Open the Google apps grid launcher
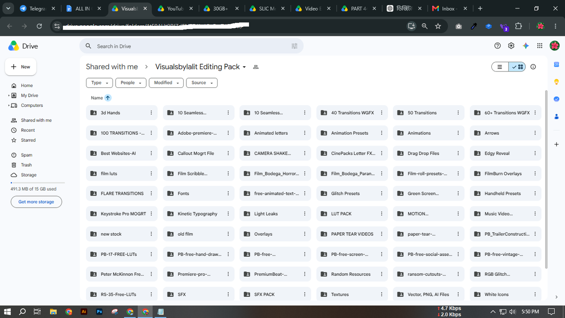 click(540, 46)
